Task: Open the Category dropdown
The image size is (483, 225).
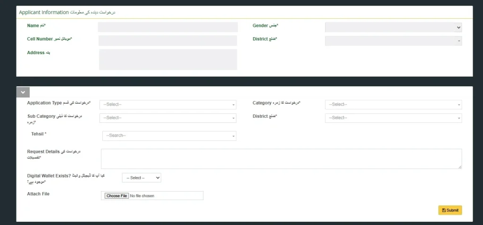Action: [x=393, y=104]
